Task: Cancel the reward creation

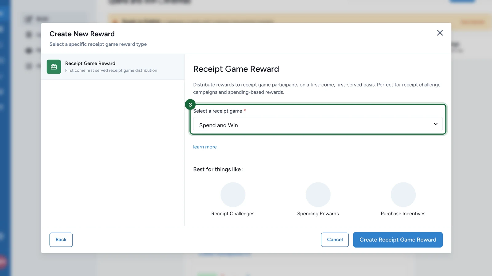Action: coord(335,240)
